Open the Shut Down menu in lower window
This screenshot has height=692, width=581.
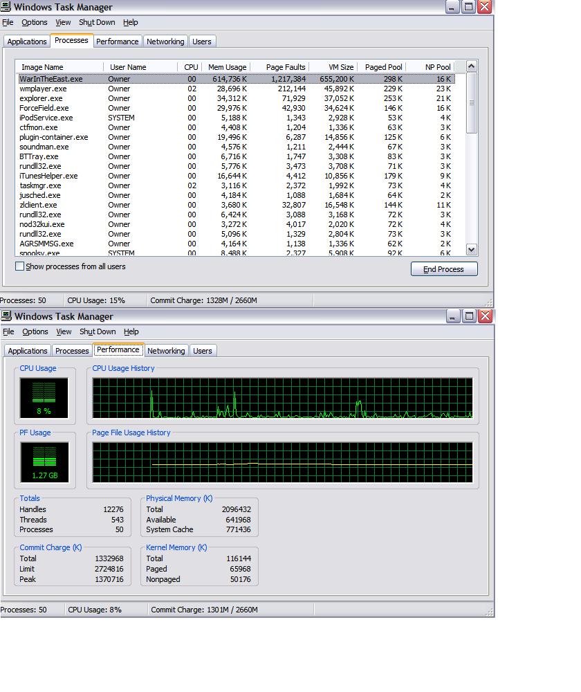[98, 331]
